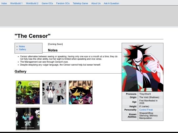The height and width of the screenshot is (133, 178).
Task: Open the applause-sign gallery thumbnail
Action: click(81, 92)
